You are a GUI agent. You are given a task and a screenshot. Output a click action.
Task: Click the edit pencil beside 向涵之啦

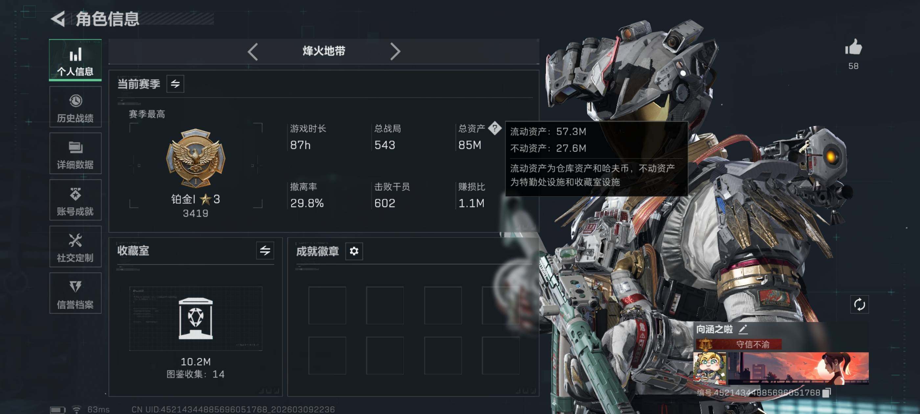[x=743, y=329]
